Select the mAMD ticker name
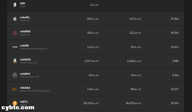This screenshot has width=192, height=112. [x=24, y=45]
